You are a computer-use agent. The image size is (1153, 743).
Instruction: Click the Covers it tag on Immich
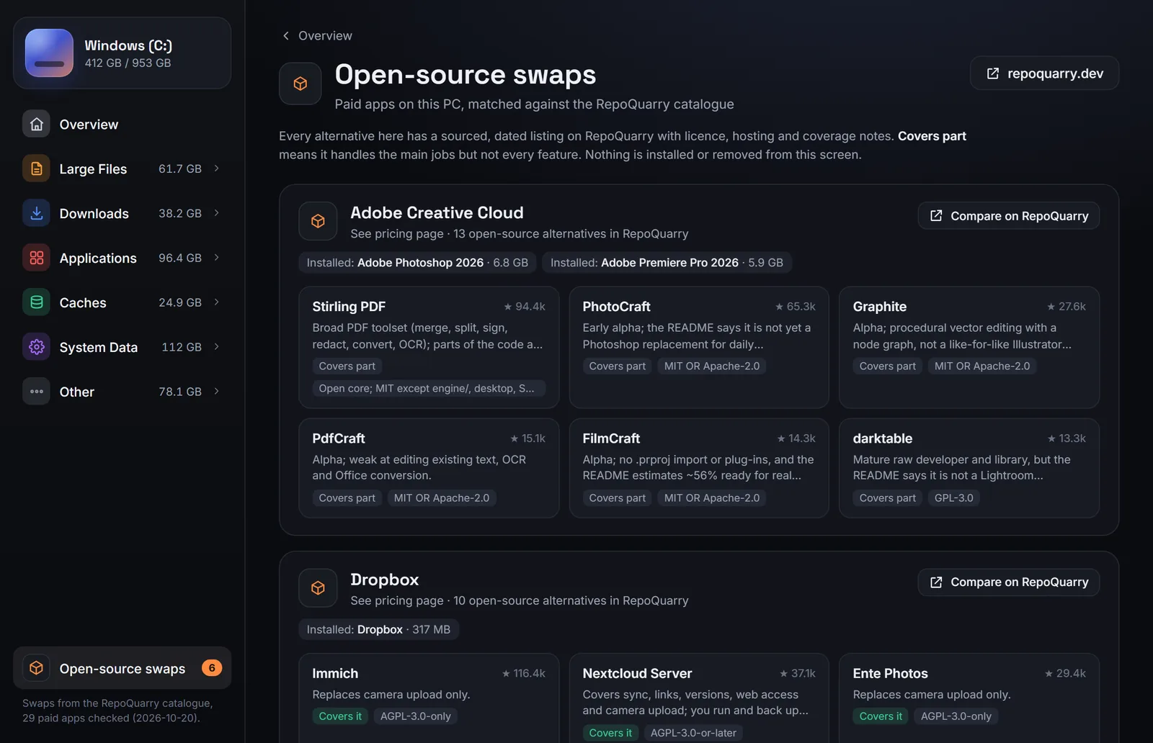(x=340, y=716)
